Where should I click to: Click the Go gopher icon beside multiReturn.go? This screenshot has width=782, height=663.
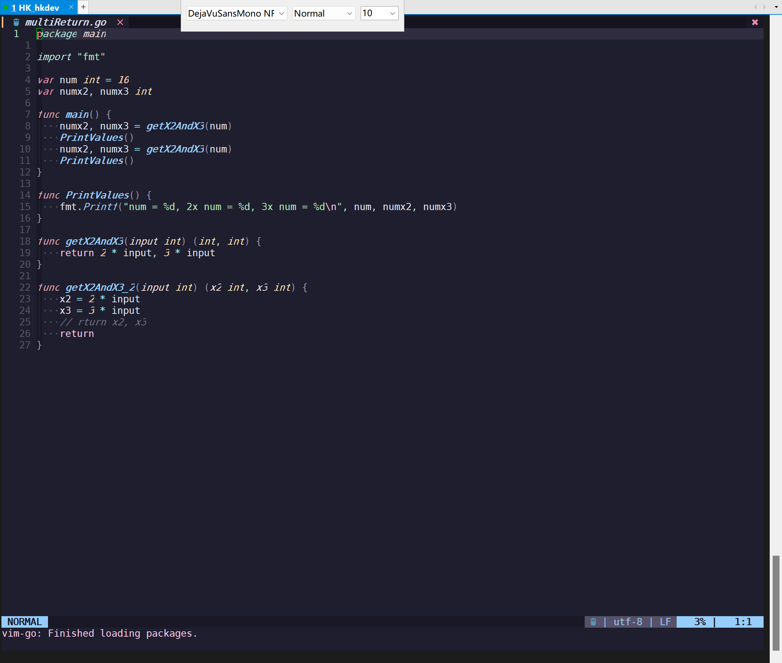[16, 23]
